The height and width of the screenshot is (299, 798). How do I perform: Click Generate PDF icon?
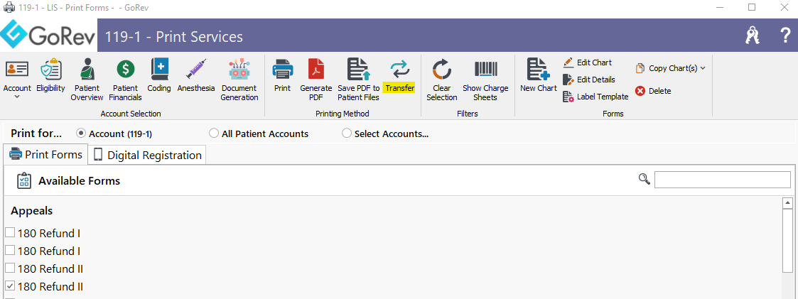click(316, 69)
